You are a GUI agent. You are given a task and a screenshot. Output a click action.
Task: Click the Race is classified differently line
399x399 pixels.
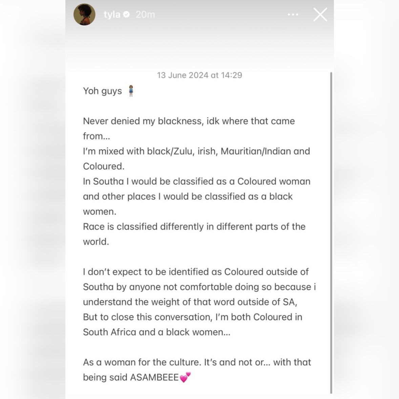(x=194, y=227)
